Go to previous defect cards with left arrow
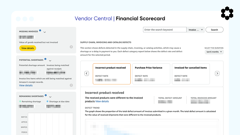 tap(87, 74)
